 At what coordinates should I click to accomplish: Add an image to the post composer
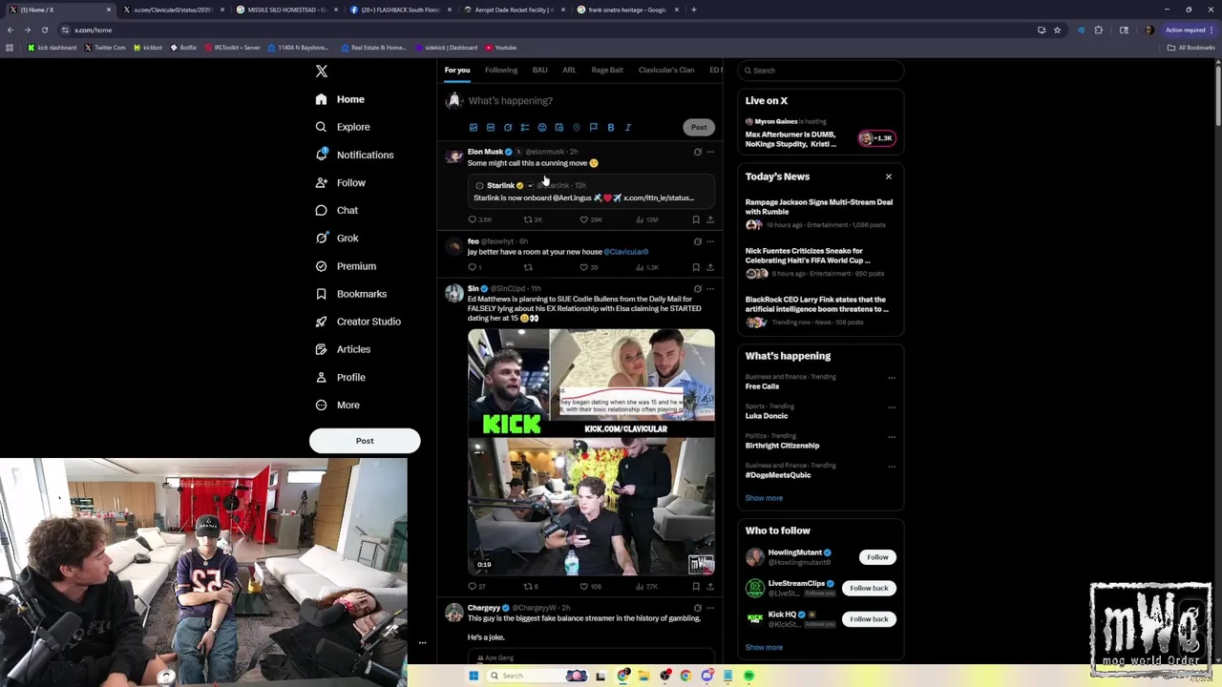point(474,127)
